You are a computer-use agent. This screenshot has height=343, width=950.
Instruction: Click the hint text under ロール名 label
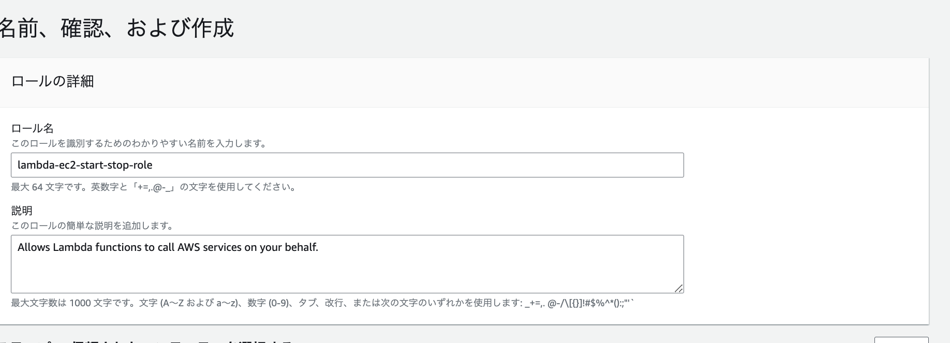[x=139, y=143]
